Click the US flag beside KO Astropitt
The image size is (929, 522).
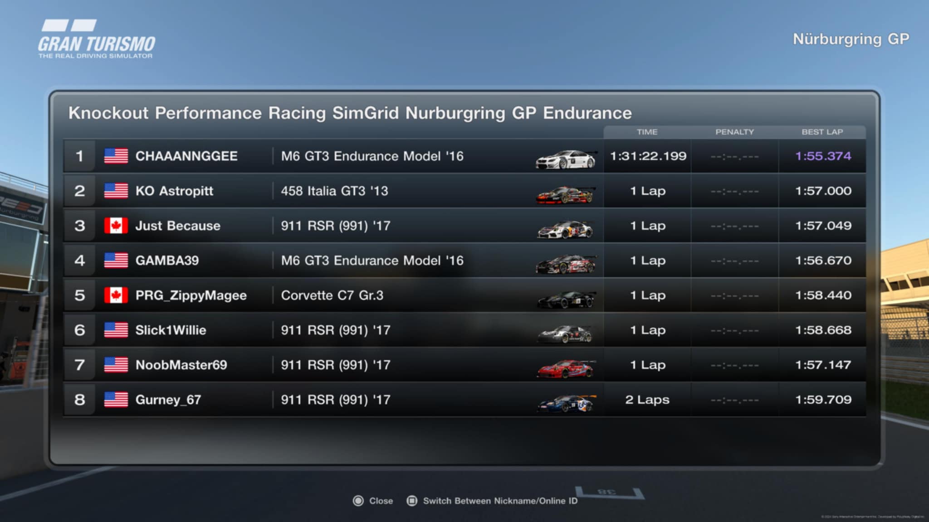coord(116,191)
